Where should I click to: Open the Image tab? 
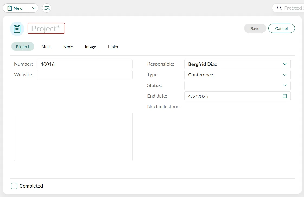click(90, 47)
